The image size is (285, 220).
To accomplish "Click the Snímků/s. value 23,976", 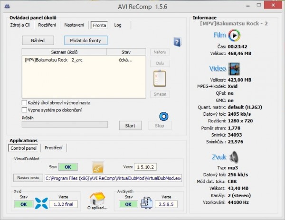I will (236, 142).
